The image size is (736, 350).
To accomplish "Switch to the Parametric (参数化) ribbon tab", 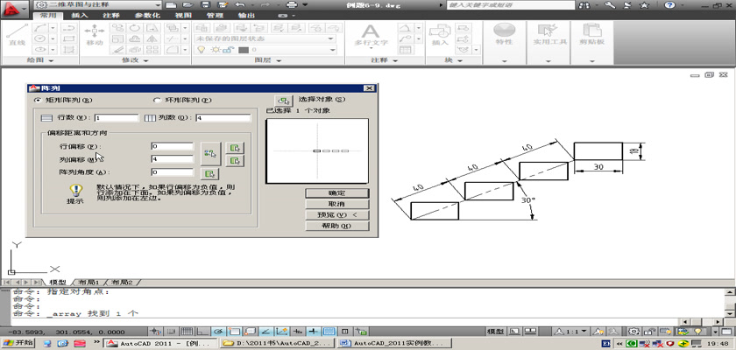I will [147, 16].
